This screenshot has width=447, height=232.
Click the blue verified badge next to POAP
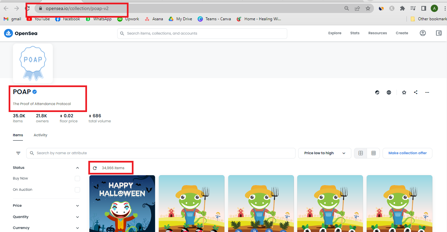click(35, 92)
